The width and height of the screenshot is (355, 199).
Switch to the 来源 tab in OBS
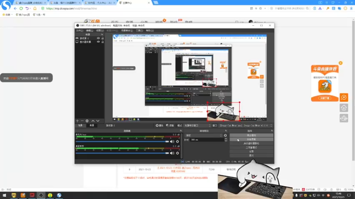point(92,126)
